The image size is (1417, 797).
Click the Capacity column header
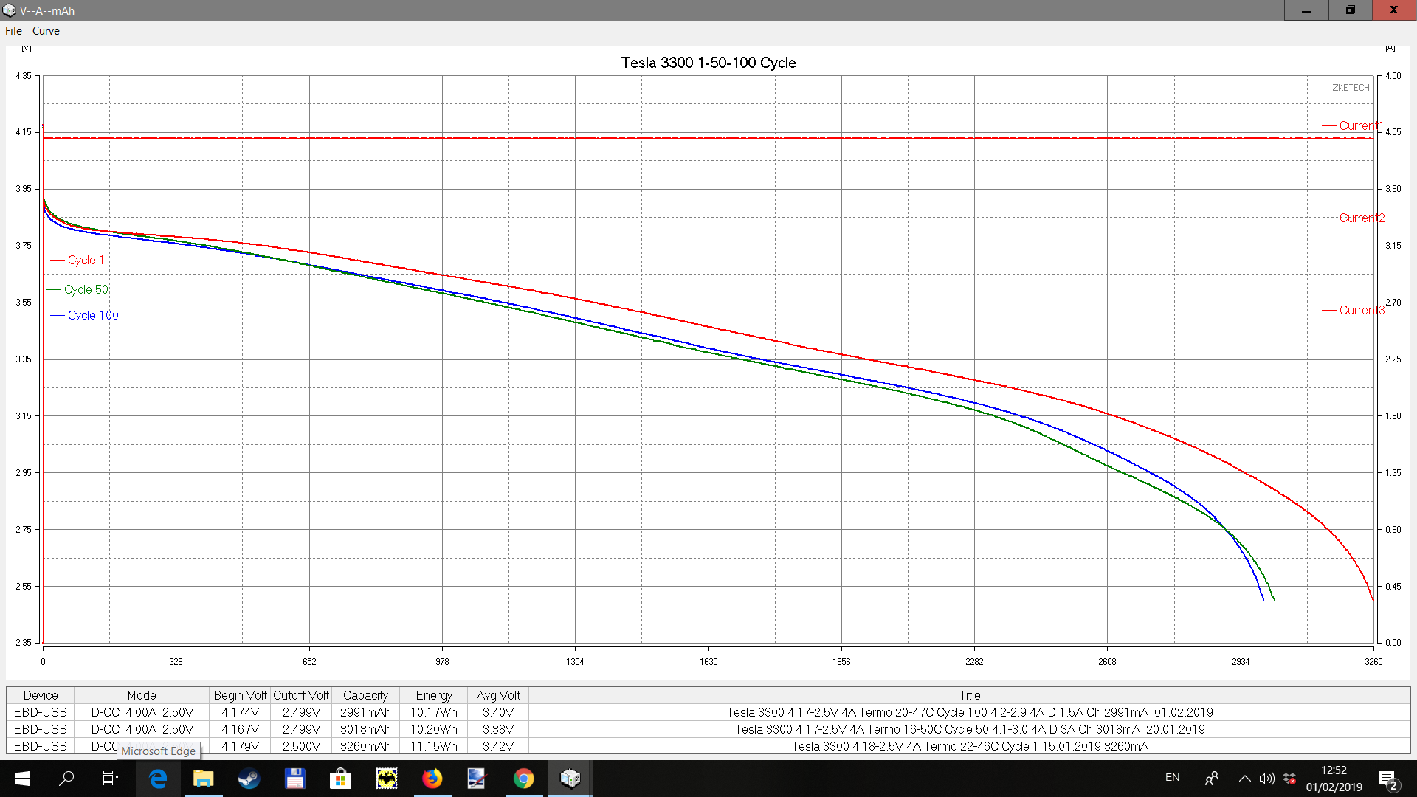[x=365, y=695]
